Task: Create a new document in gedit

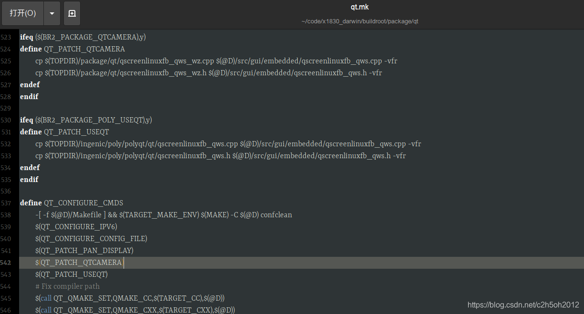Action: click(x=72, y=13)
